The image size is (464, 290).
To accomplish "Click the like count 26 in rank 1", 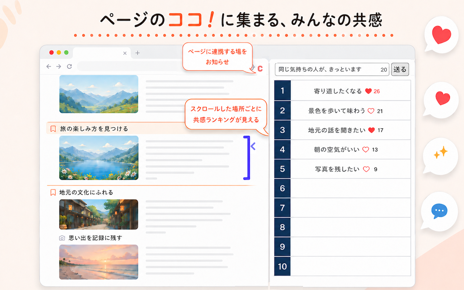I will [x=377, y=91].
